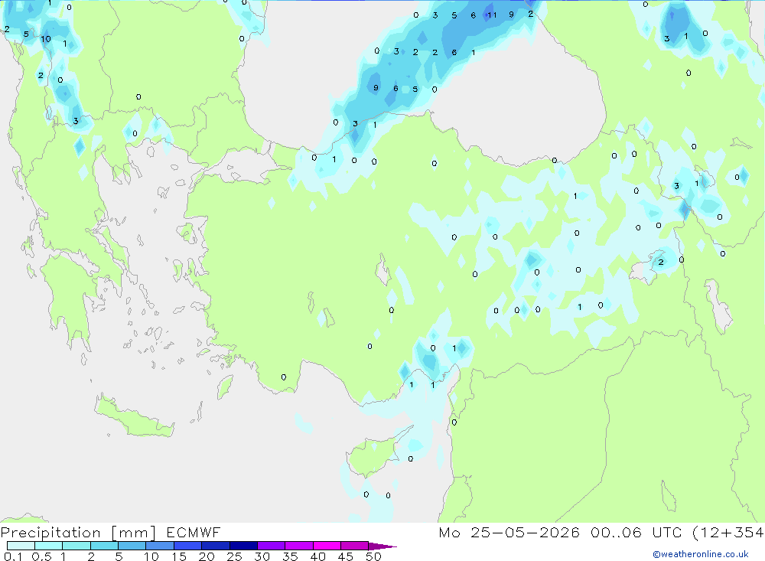765x561 pixels.
Task: Choose the 40–45 mm magenta legend swatch
Action: [327, 546]
